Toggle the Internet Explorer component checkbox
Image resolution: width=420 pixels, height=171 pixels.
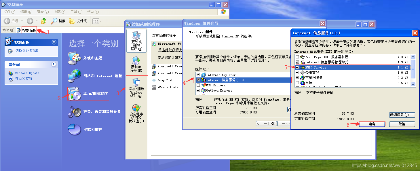[x=198, y=75]
